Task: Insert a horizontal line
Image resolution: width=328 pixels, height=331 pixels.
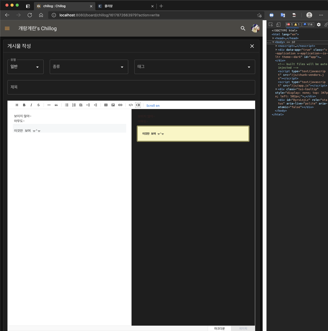Action: pyautogui.click(x=49, y=105)
